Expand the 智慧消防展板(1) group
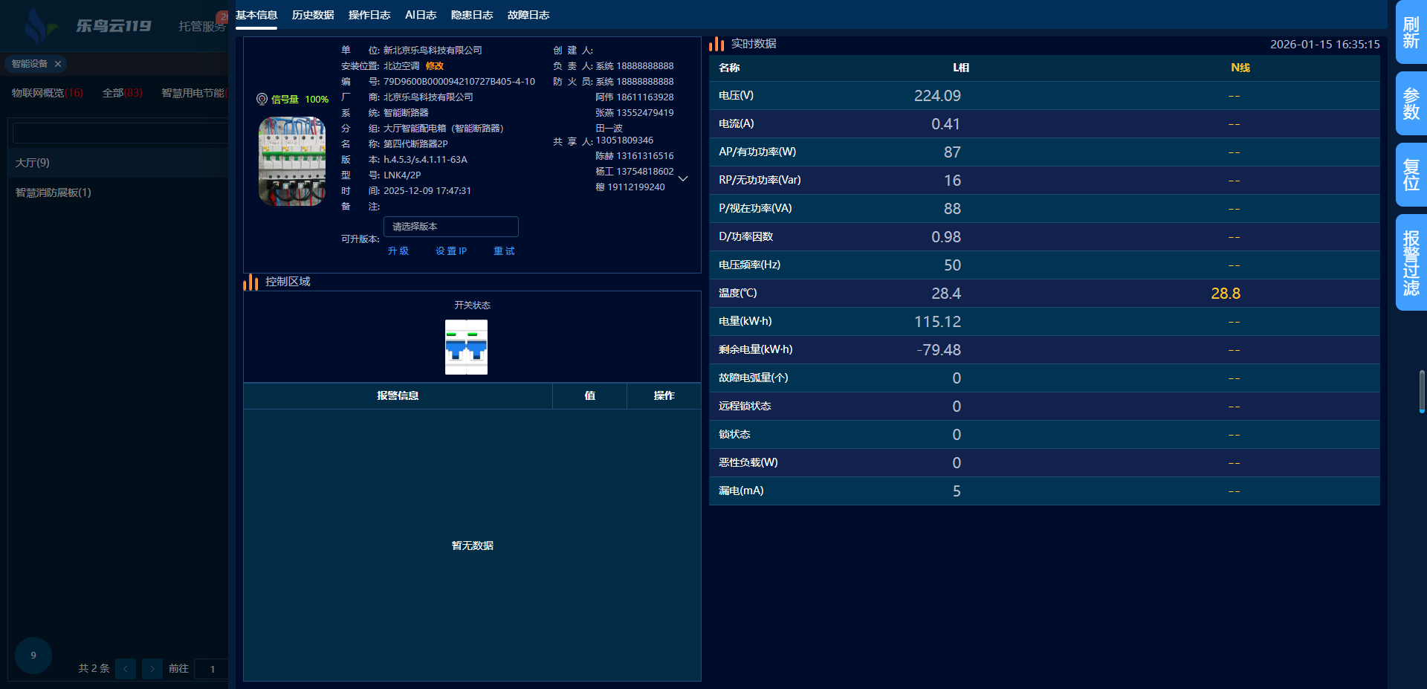 click(x=54, y=193)
